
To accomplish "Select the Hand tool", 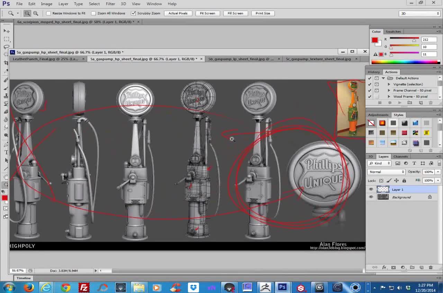I will (x=6, y=177).
